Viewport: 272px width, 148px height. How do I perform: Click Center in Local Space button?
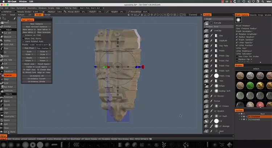[36, 67]
